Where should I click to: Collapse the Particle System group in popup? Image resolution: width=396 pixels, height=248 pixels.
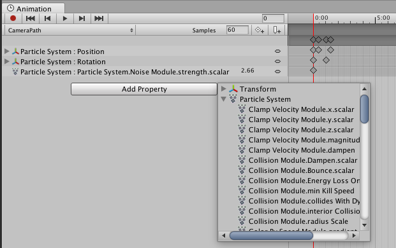(224, 99)
